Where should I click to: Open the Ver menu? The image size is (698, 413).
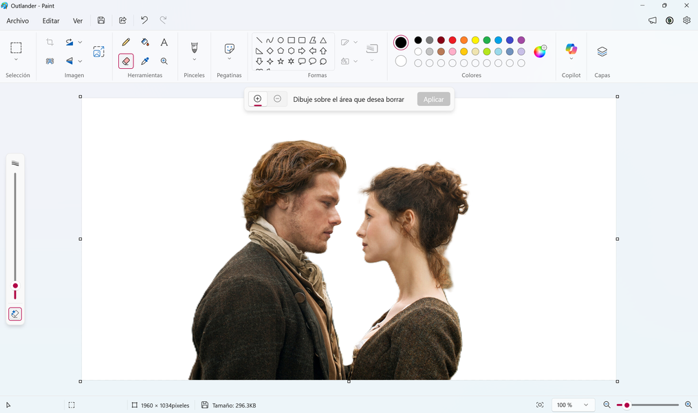[78, 21]
